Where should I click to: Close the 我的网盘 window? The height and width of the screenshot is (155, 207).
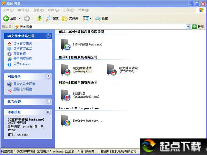coord(203,4)
